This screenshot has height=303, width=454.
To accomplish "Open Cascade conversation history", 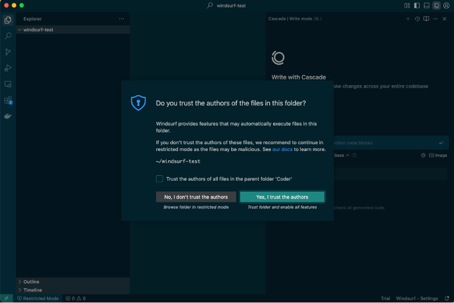I will click(x=417, y=19).
